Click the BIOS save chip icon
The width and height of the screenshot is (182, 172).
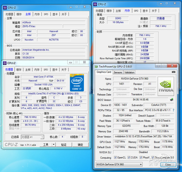[172, 100]
